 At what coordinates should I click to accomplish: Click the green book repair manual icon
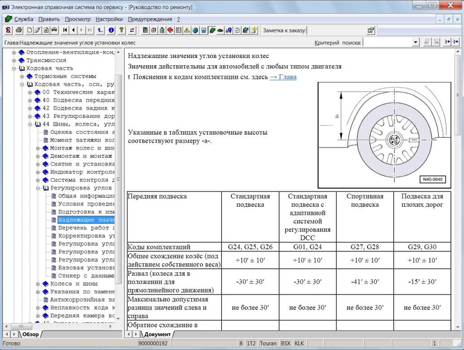(x=212, y=30)
